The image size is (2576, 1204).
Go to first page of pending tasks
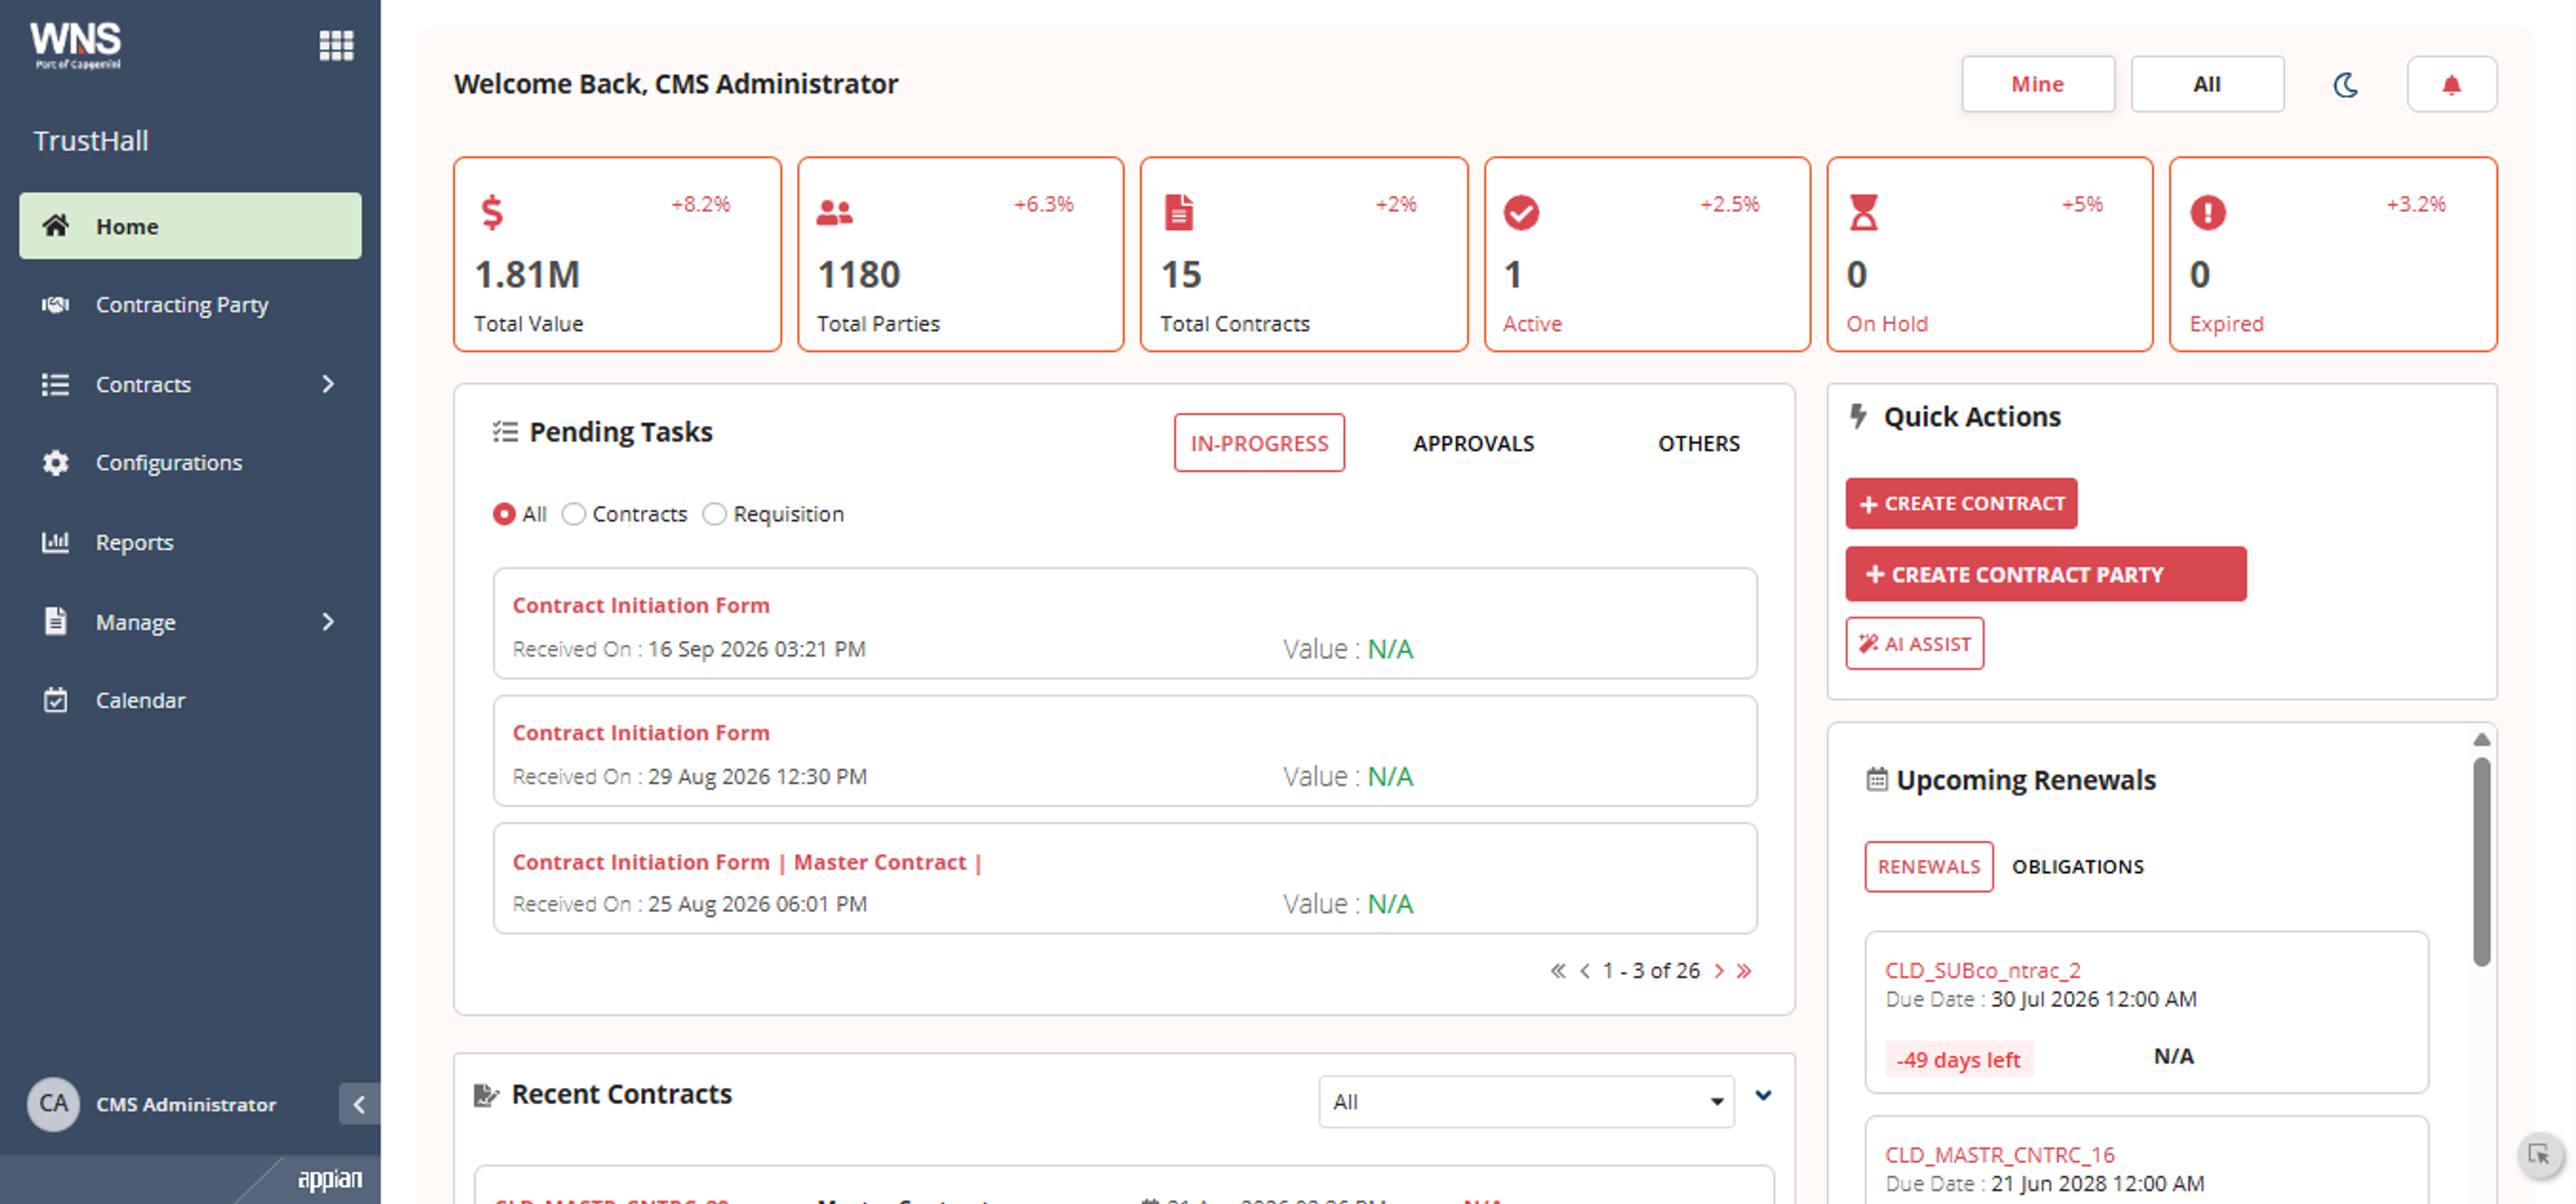point(1558,971)
